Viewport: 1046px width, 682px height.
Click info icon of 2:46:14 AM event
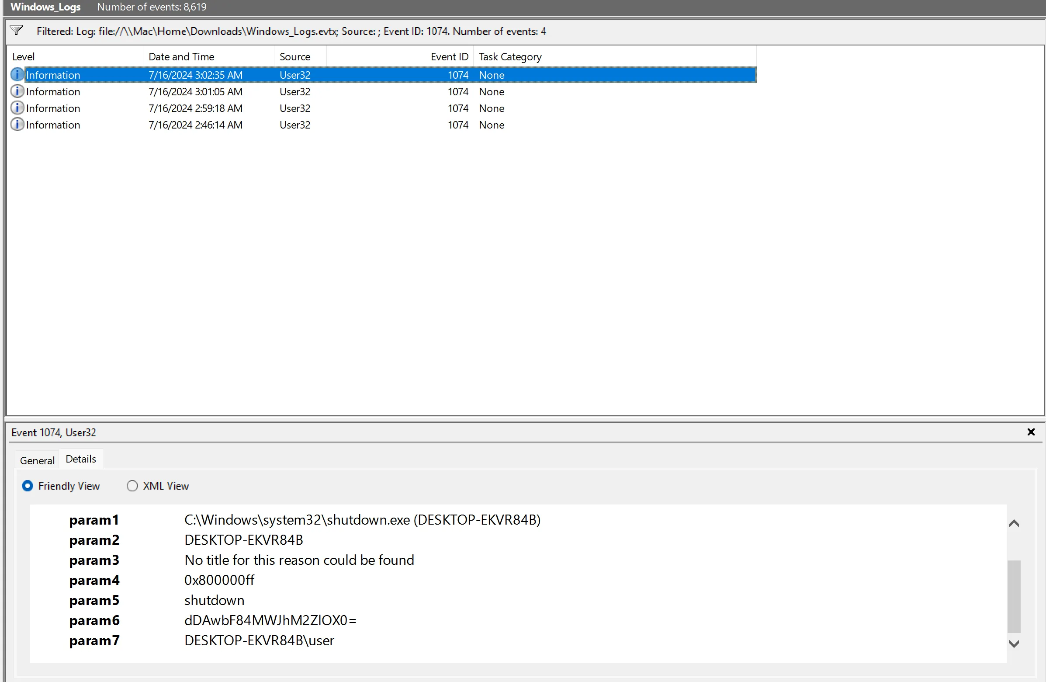[17, 125]
